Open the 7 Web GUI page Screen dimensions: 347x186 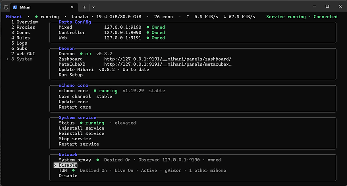23,54
